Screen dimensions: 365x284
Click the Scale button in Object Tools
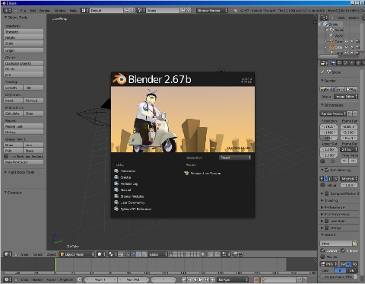point(24,43)
